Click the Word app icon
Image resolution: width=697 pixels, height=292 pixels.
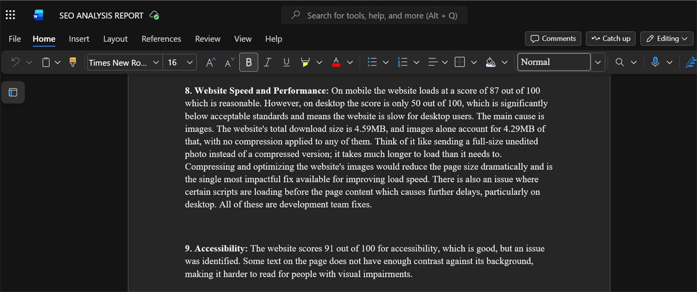tap(38, 15)
